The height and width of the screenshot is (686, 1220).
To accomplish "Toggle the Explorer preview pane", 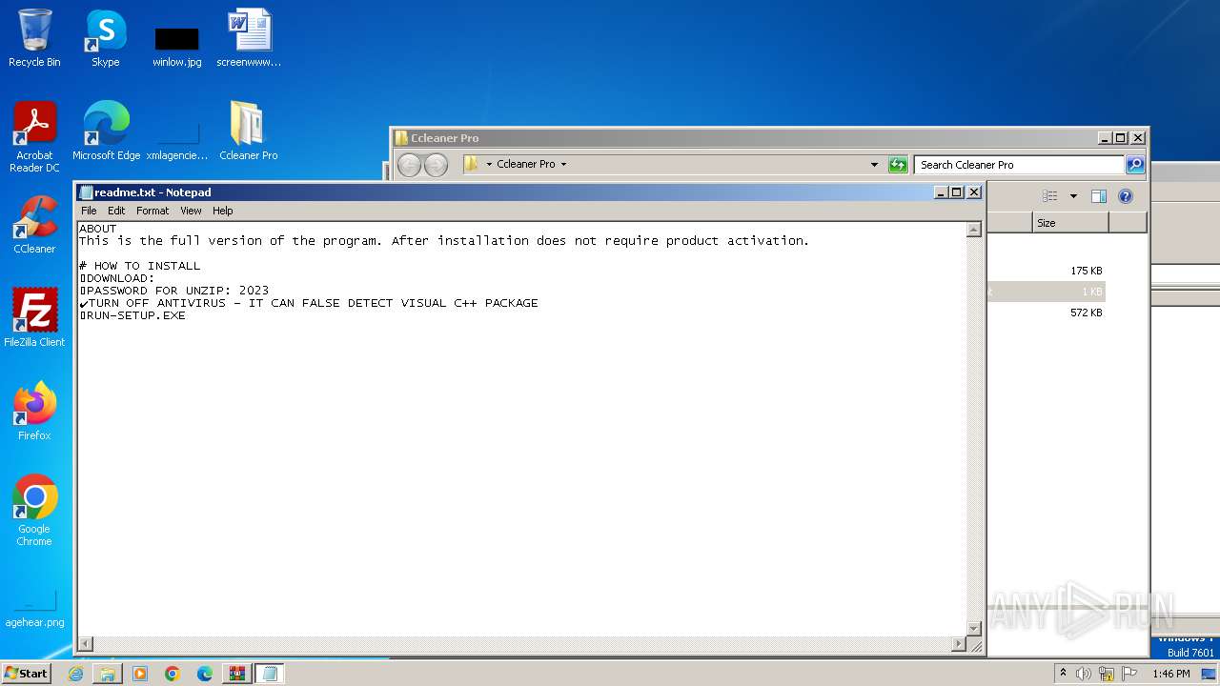I will click(x=1099, y=196).
